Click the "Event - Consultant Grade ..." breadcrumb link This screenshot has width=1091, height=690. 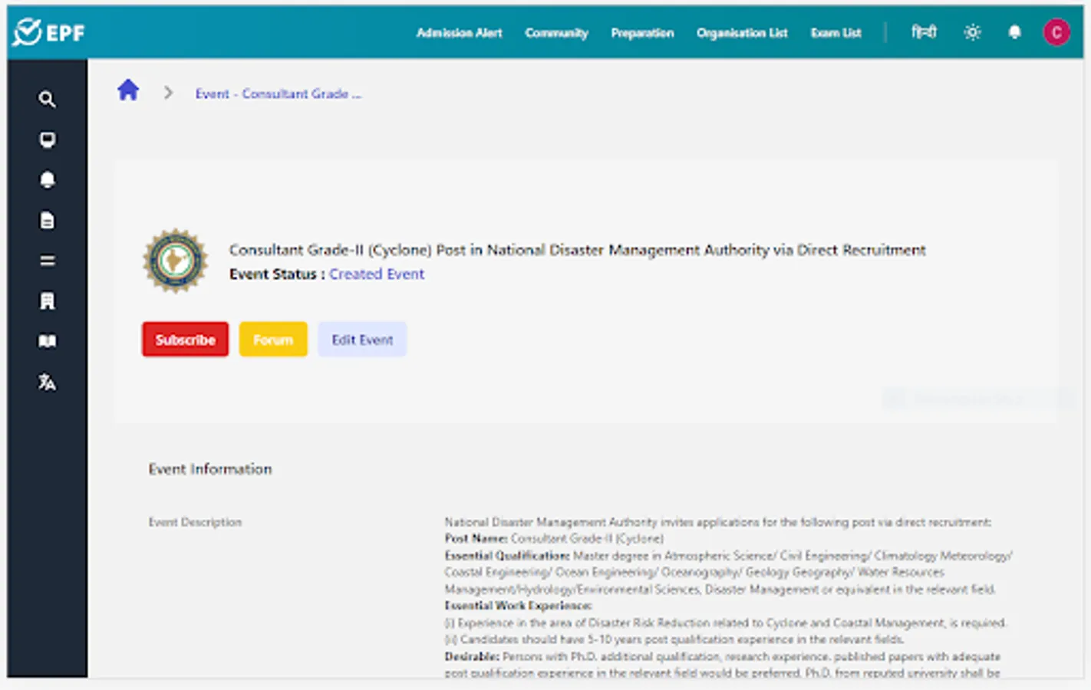(278, 94)
